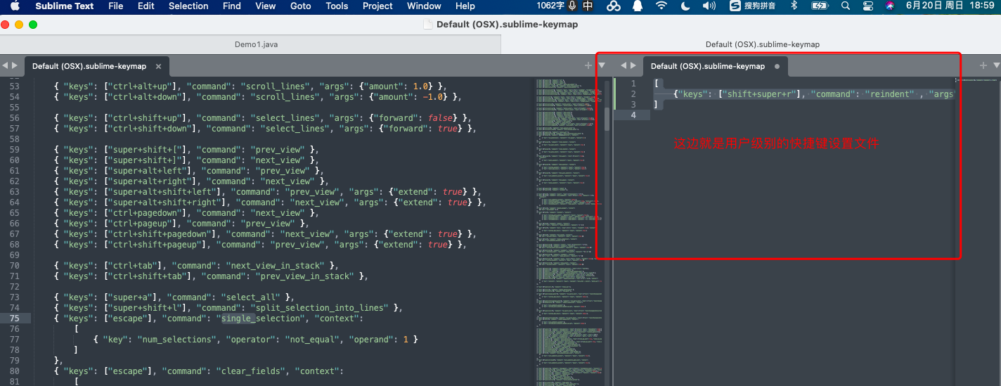The image size is (1001, 386).
Task: Open the Project menu
Action: click(x=377, y=6)
